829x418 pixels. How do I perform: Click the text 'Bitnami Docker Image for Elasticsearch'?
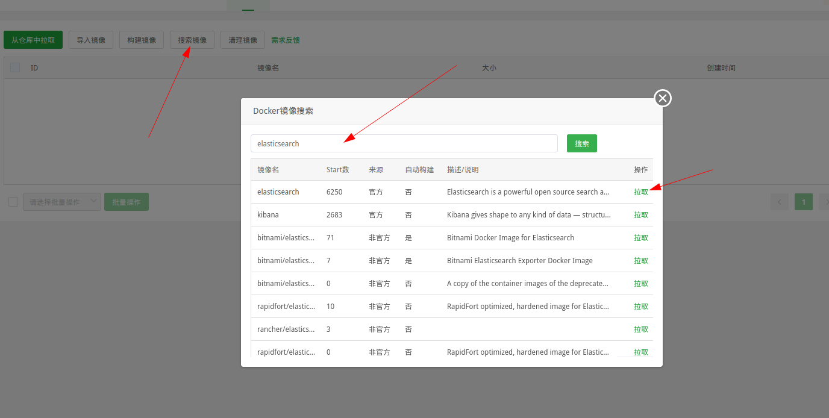(x=510, y=238)
